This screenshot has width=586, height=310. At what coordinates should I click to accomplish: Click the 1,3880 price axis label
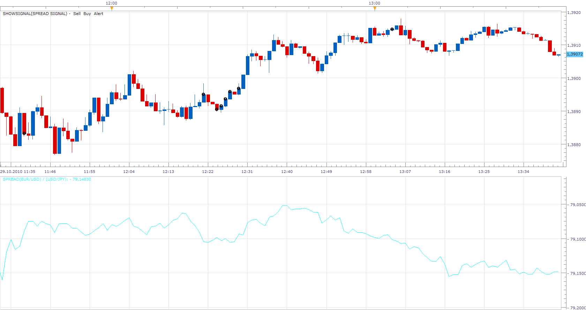[x=574, y=145]
